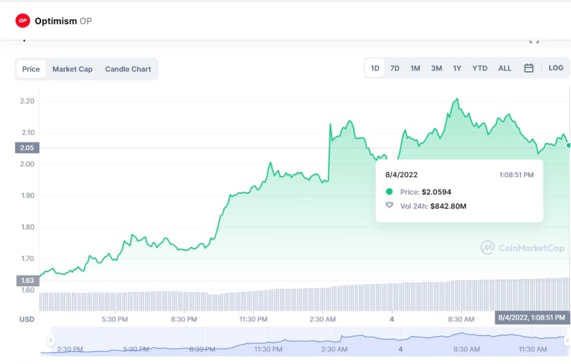Click the green price point marker
571x364 pixels.
coord(568,145)
